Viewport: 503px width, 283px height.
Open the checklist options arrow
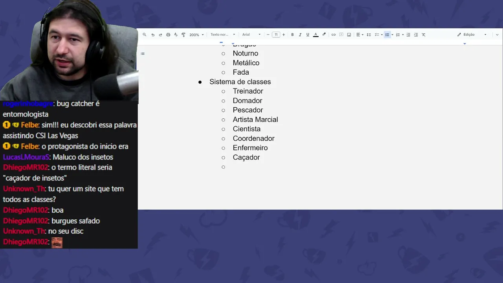tap(382, 35)
